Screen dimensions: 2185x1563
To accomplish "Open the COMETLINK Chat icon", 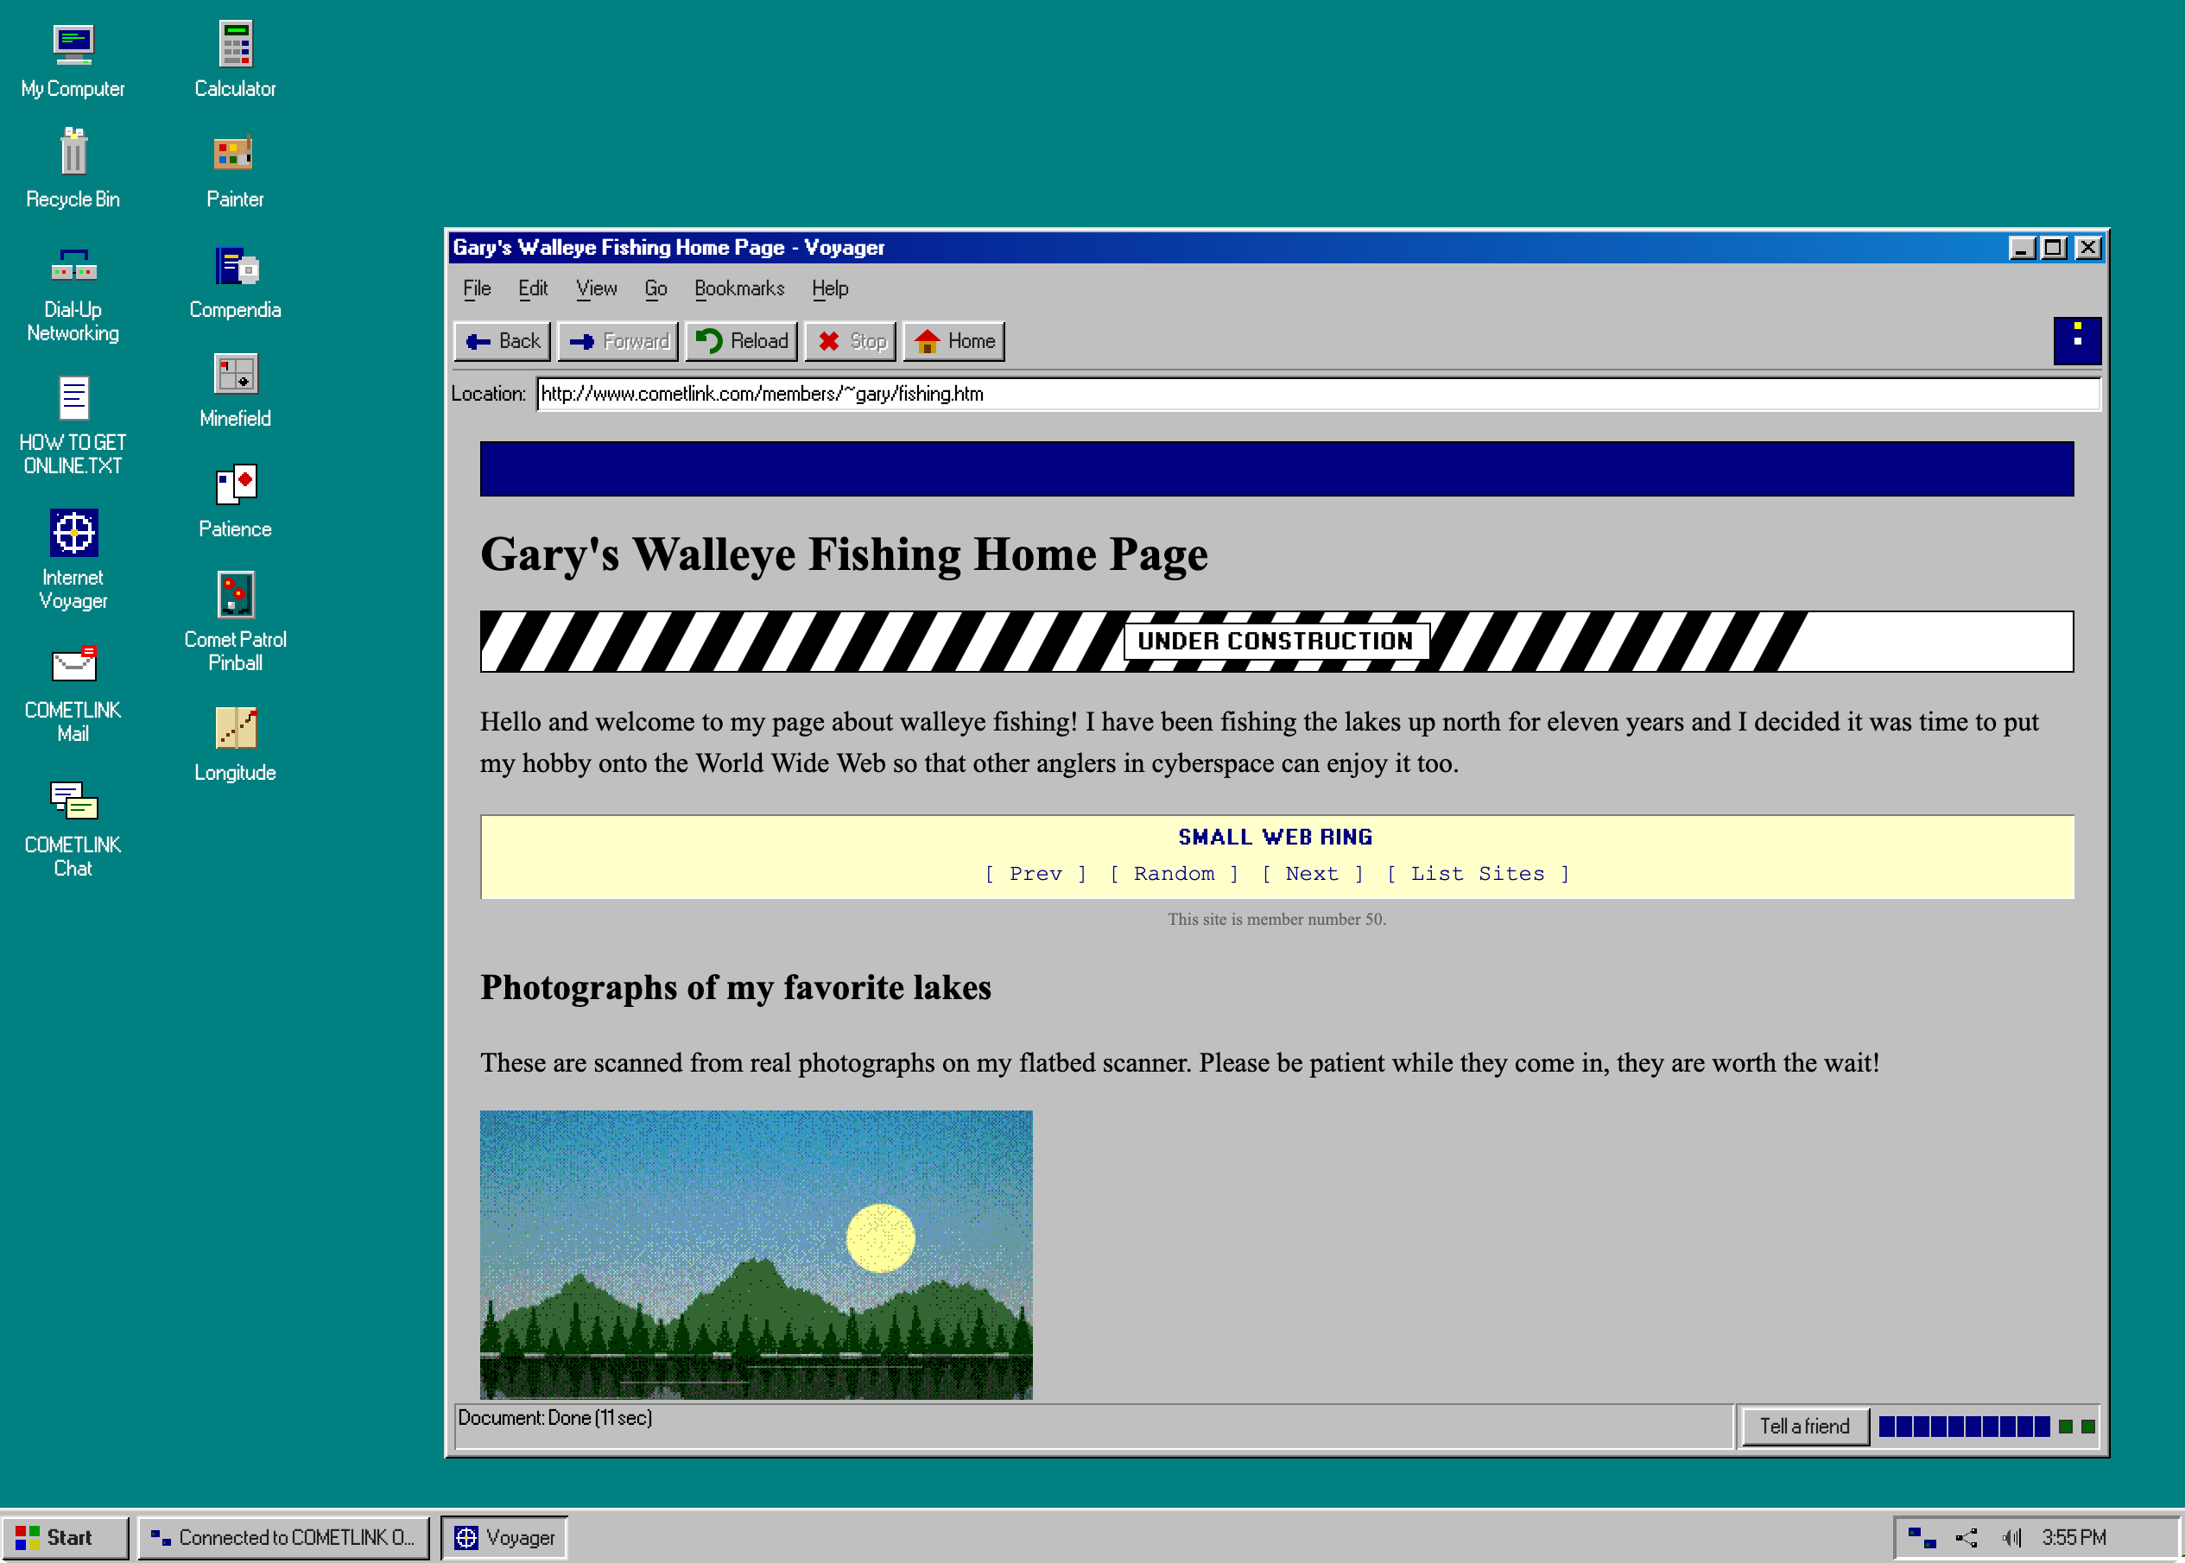I will pos(73,827).
